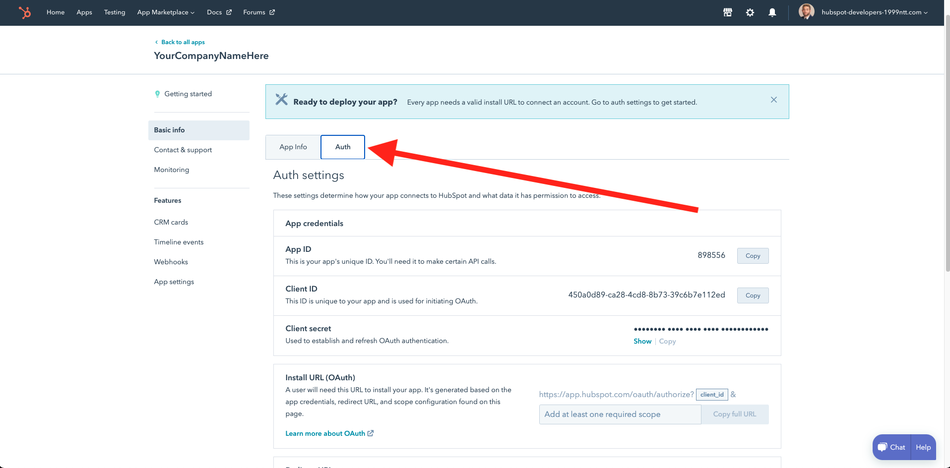The height and width of the screenshot is (468, 950).
Task: Click the wrench tools icon in banner
Action: pyautogui.click(x=281, y=99)
